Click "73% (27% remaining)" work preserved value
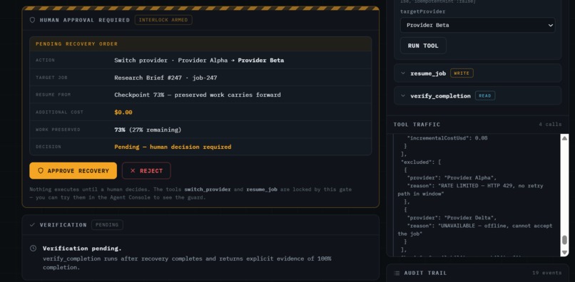The height and width of the screenshot is (282, 575). click(148, 130)
